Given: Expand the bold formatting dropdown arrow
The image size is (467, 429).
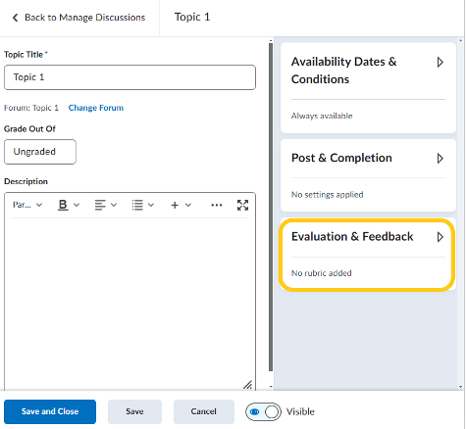Looking at the screenshot, I should click(77, 205).
